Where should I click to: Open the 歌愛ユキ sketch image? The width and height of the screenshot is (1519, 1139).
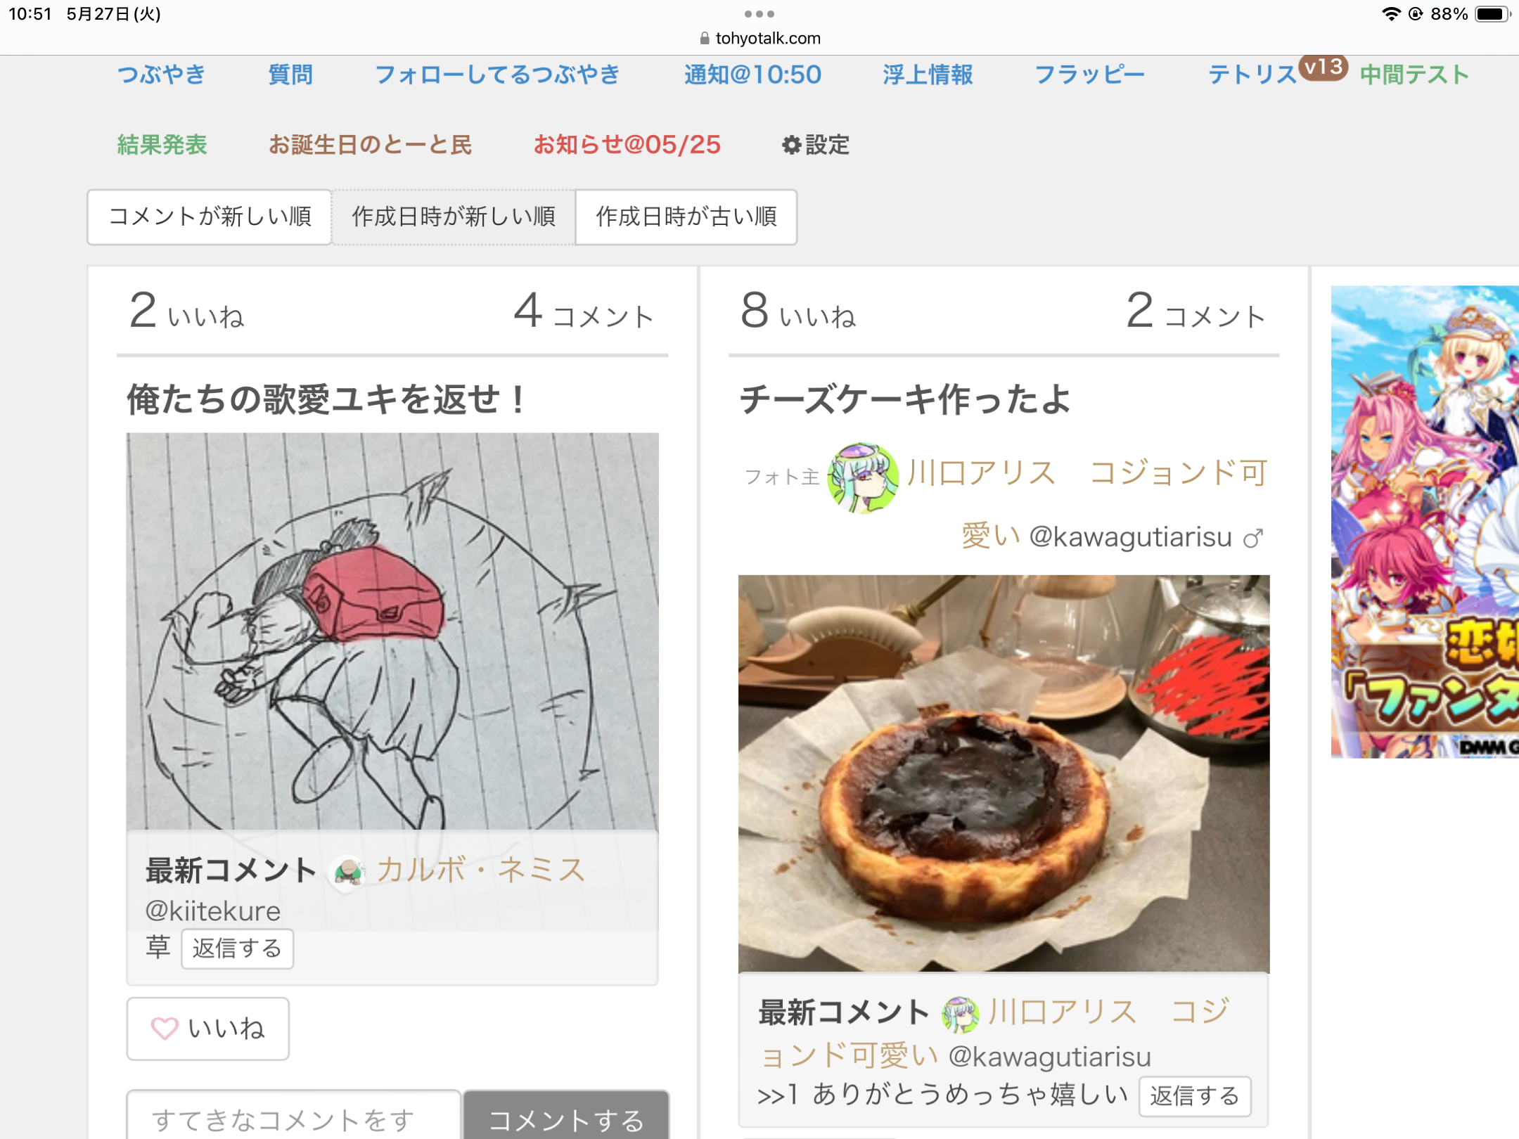click(x=392, y=631)
